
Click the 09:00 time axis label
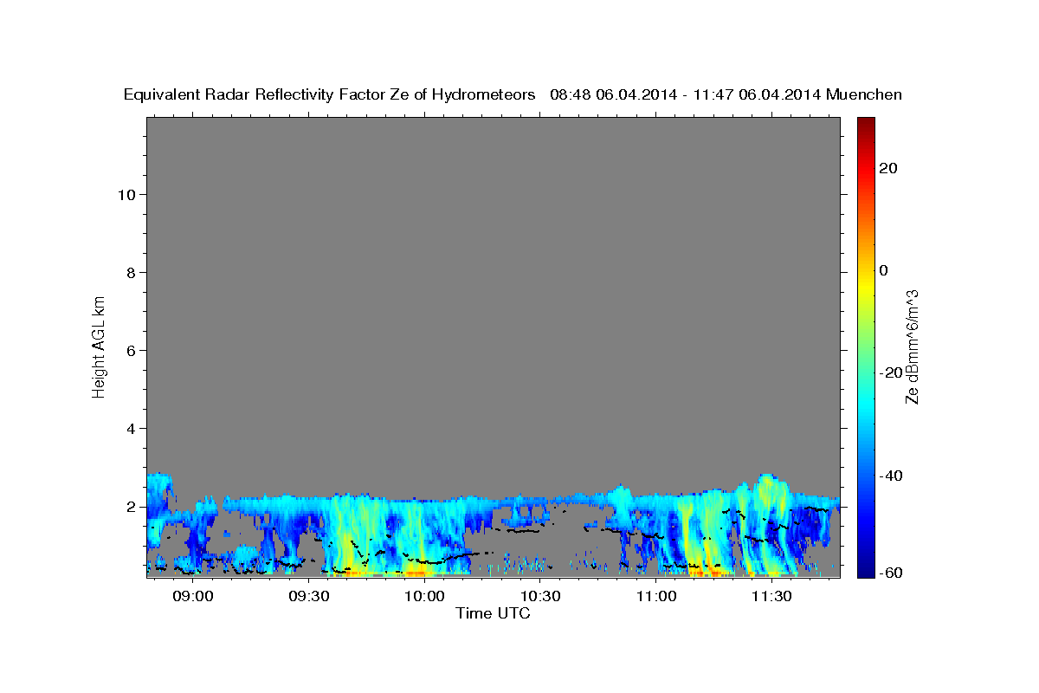[x=192, y=597]
